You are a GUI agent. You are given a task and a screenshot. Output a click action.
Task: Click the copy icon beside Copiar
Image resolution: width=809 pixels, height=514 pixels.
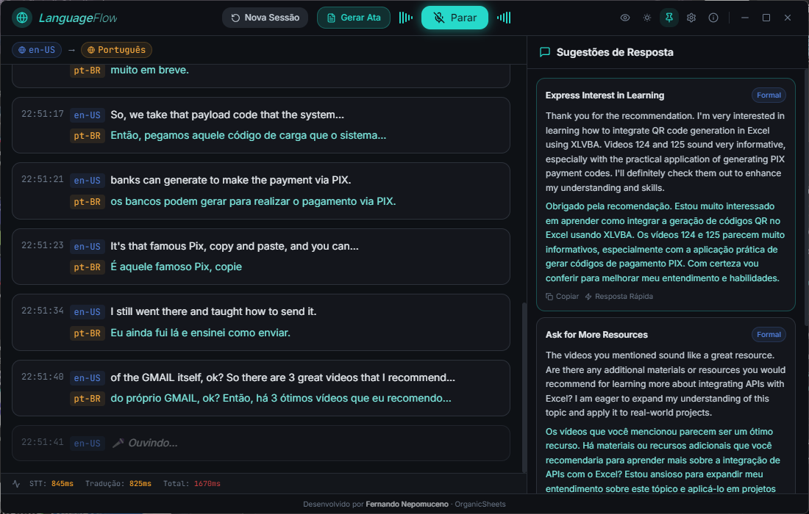click(x=549, y=297)
